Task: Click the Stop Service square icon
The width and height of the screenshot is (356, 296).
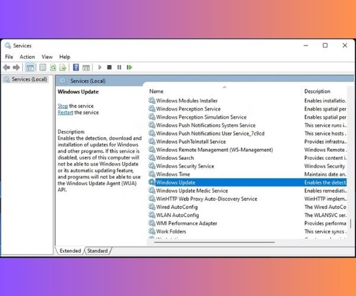Action: pos(109,67)
